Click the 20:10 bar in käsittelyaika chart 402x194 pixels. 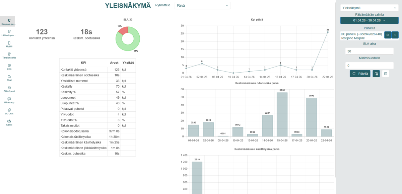(197, 177)
